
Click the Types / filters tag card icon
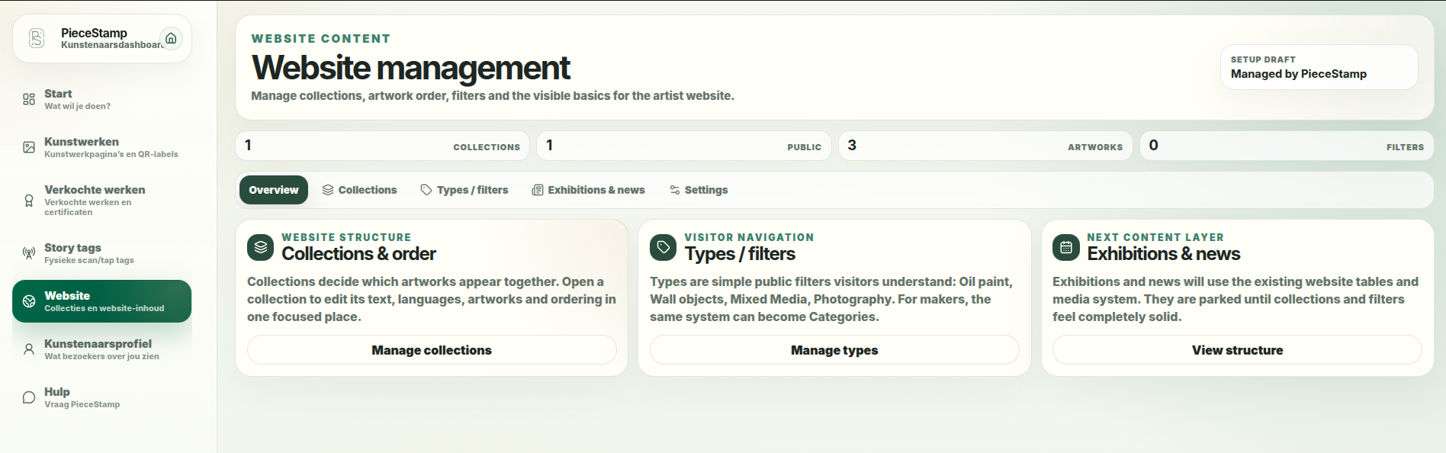click(x=663, y=247)
